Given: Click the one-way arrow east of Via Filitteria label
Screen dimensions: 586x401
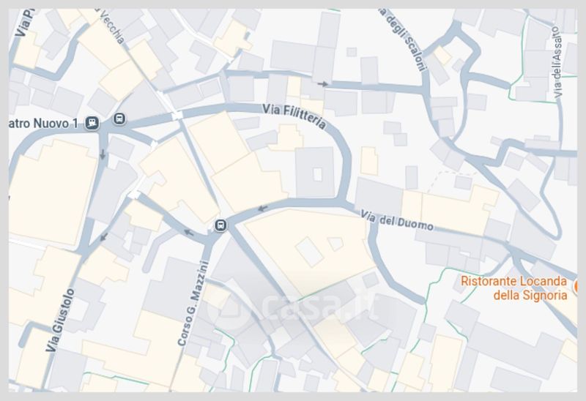Looking at the screenshot, I should 323,84.
